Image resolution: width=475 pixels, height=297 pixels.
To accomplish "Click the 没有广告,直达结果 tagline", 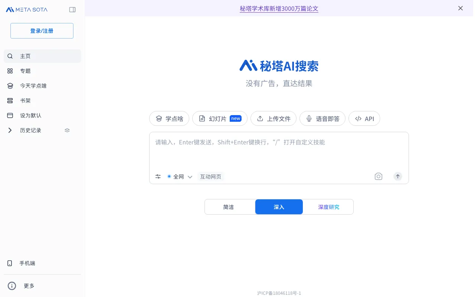I will pyautogui.click(x=279, y=83).
